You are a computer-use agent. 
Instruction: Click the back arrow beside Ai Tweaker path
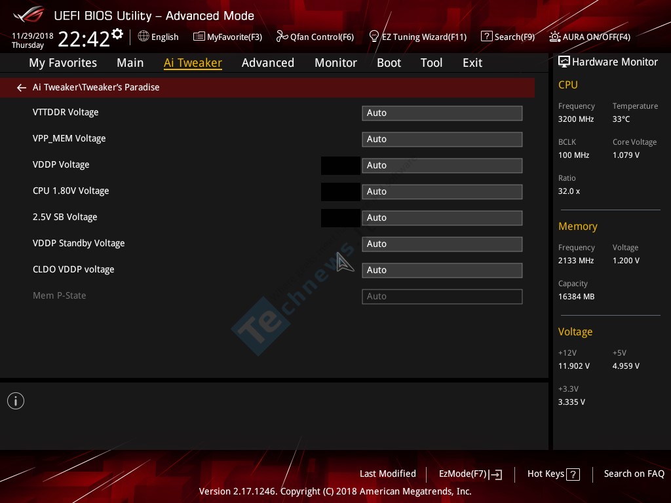[x=22, y=88]
